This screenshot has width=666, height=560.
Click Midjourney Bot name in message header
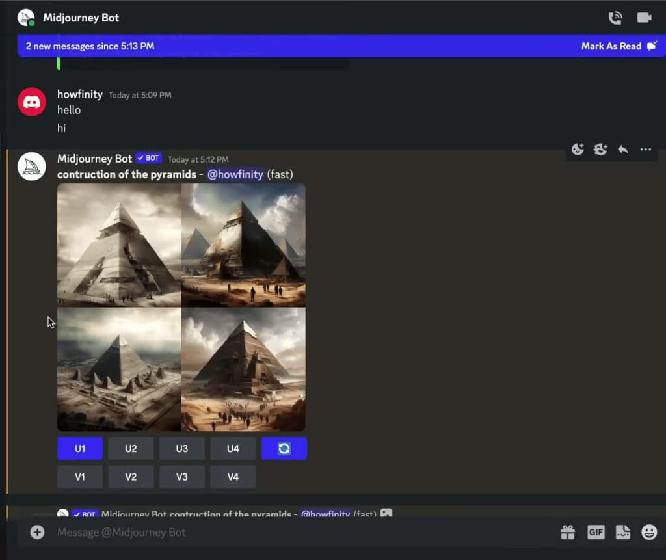(95, 159)
